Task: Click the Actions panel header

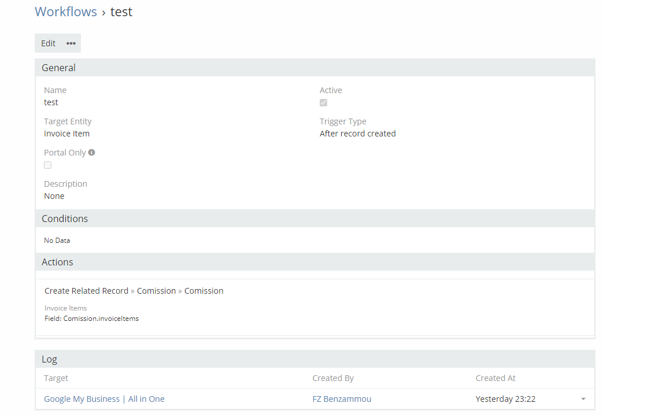Action: tap(57, 262)
